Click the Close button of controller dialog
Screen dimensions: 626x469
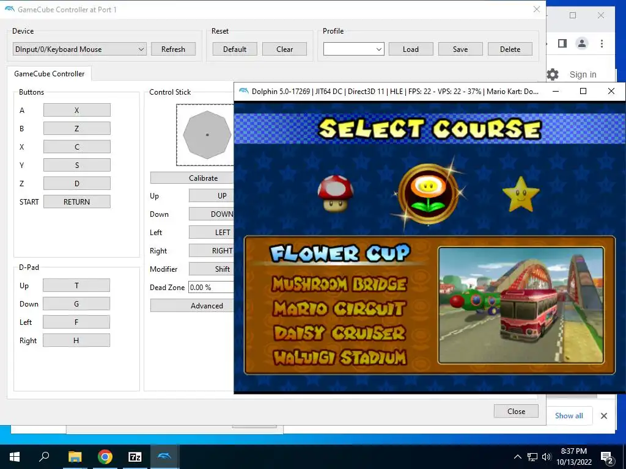click(x=516, y=411)
